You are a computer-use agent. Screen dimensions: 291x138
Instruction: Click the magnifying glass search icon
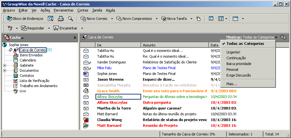(70, 19)
